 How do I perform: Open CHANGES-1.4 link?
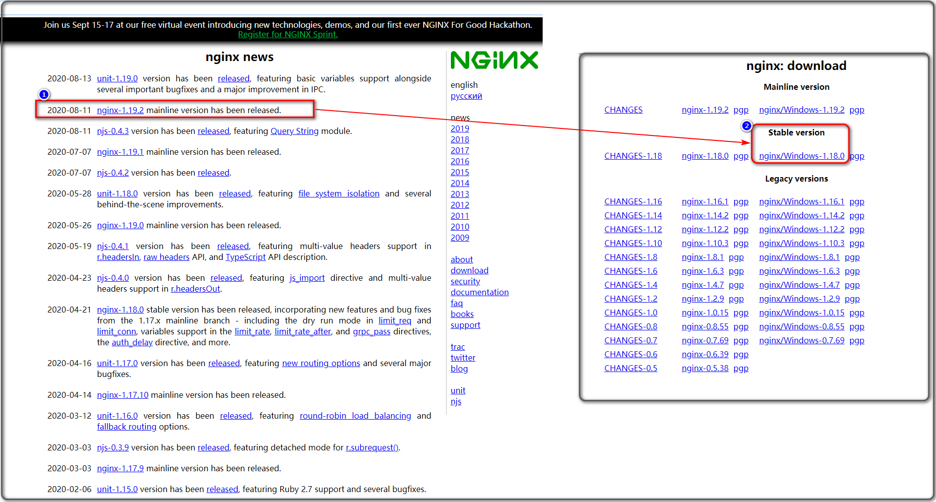pos(630,285)
